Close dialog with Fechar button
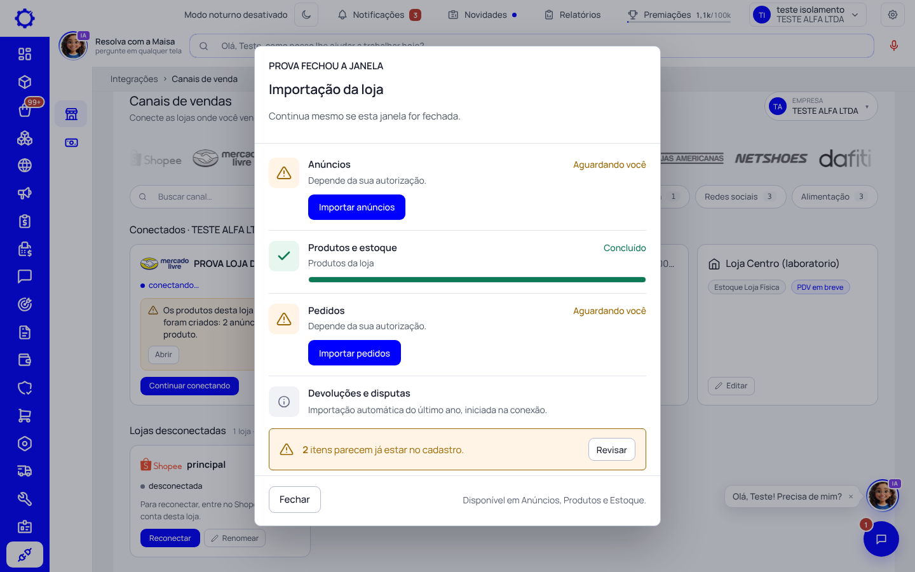The height and width of the screenshot is (572, 915). click(295, 500)
